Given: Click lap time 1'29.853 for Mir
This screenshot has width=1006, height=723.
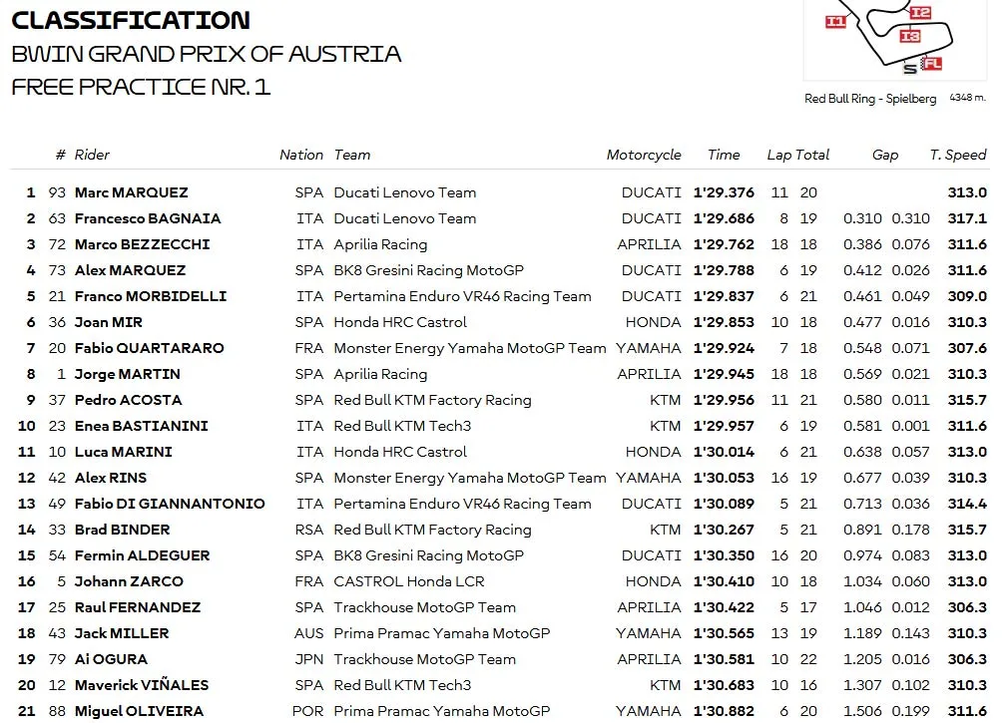Looking at the screenshot, I should coord(724,322).
